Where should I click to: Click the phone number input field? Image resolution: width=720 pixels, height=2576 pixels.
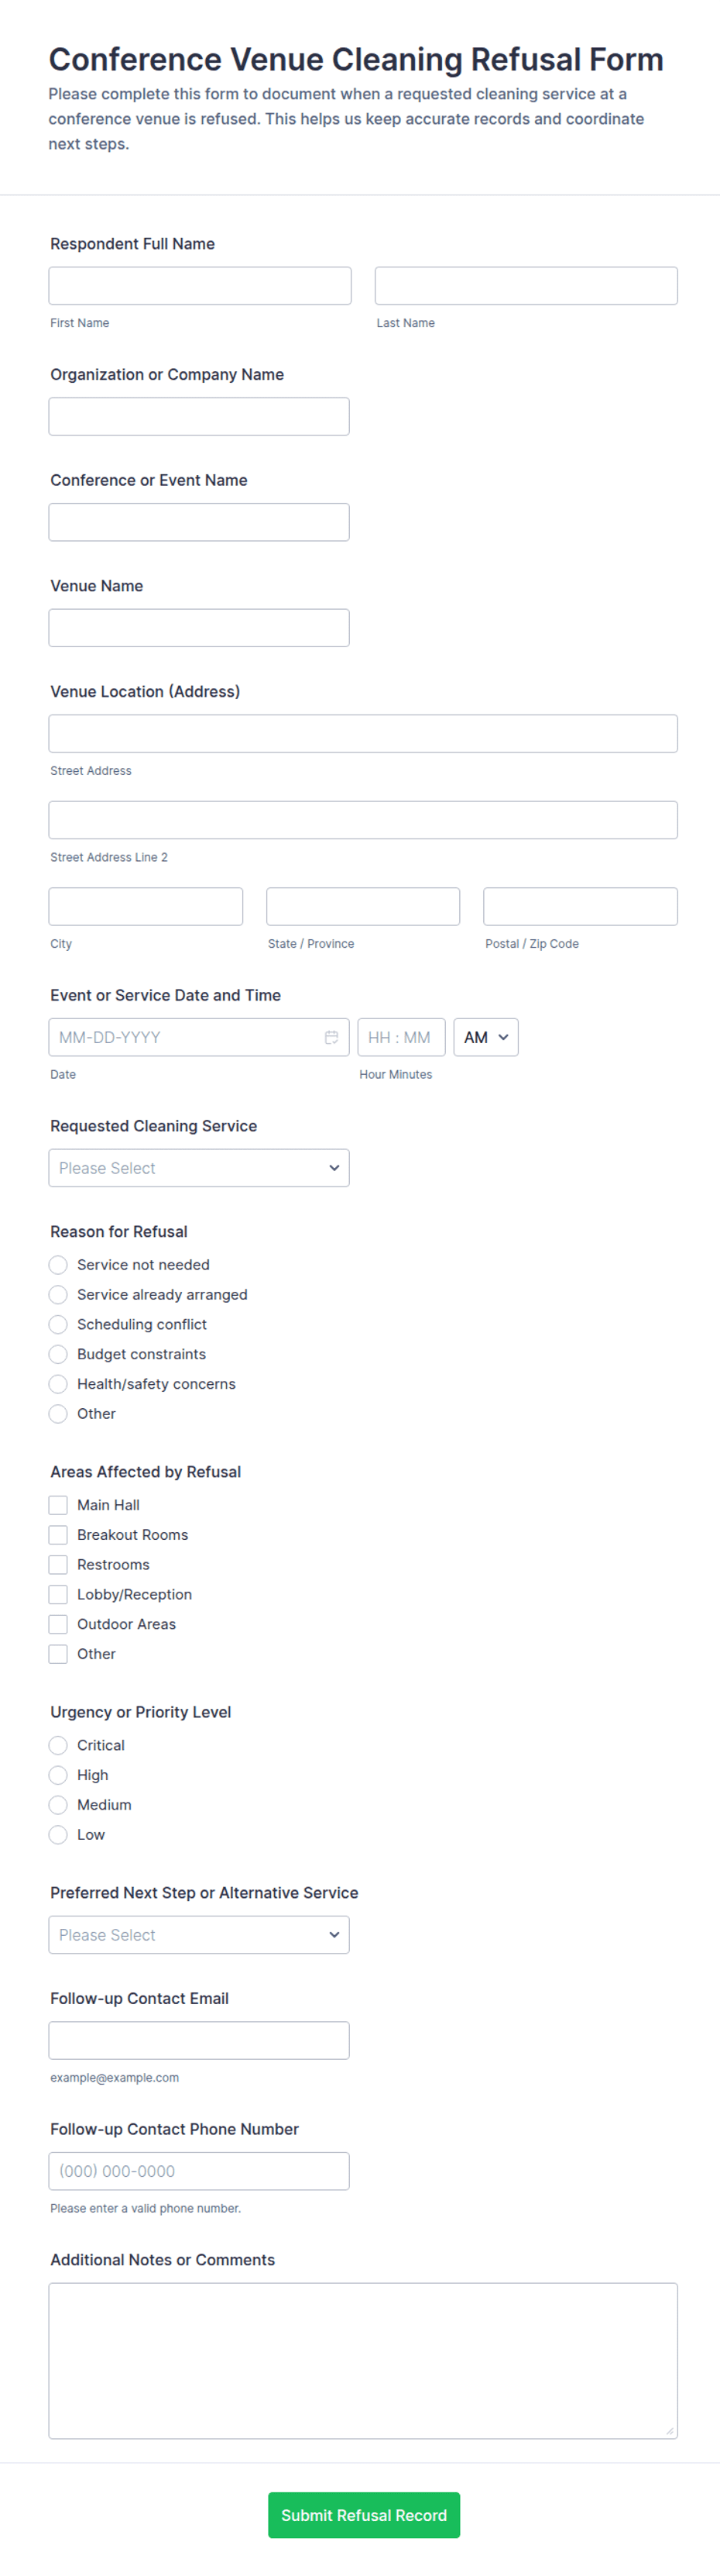199,2171
